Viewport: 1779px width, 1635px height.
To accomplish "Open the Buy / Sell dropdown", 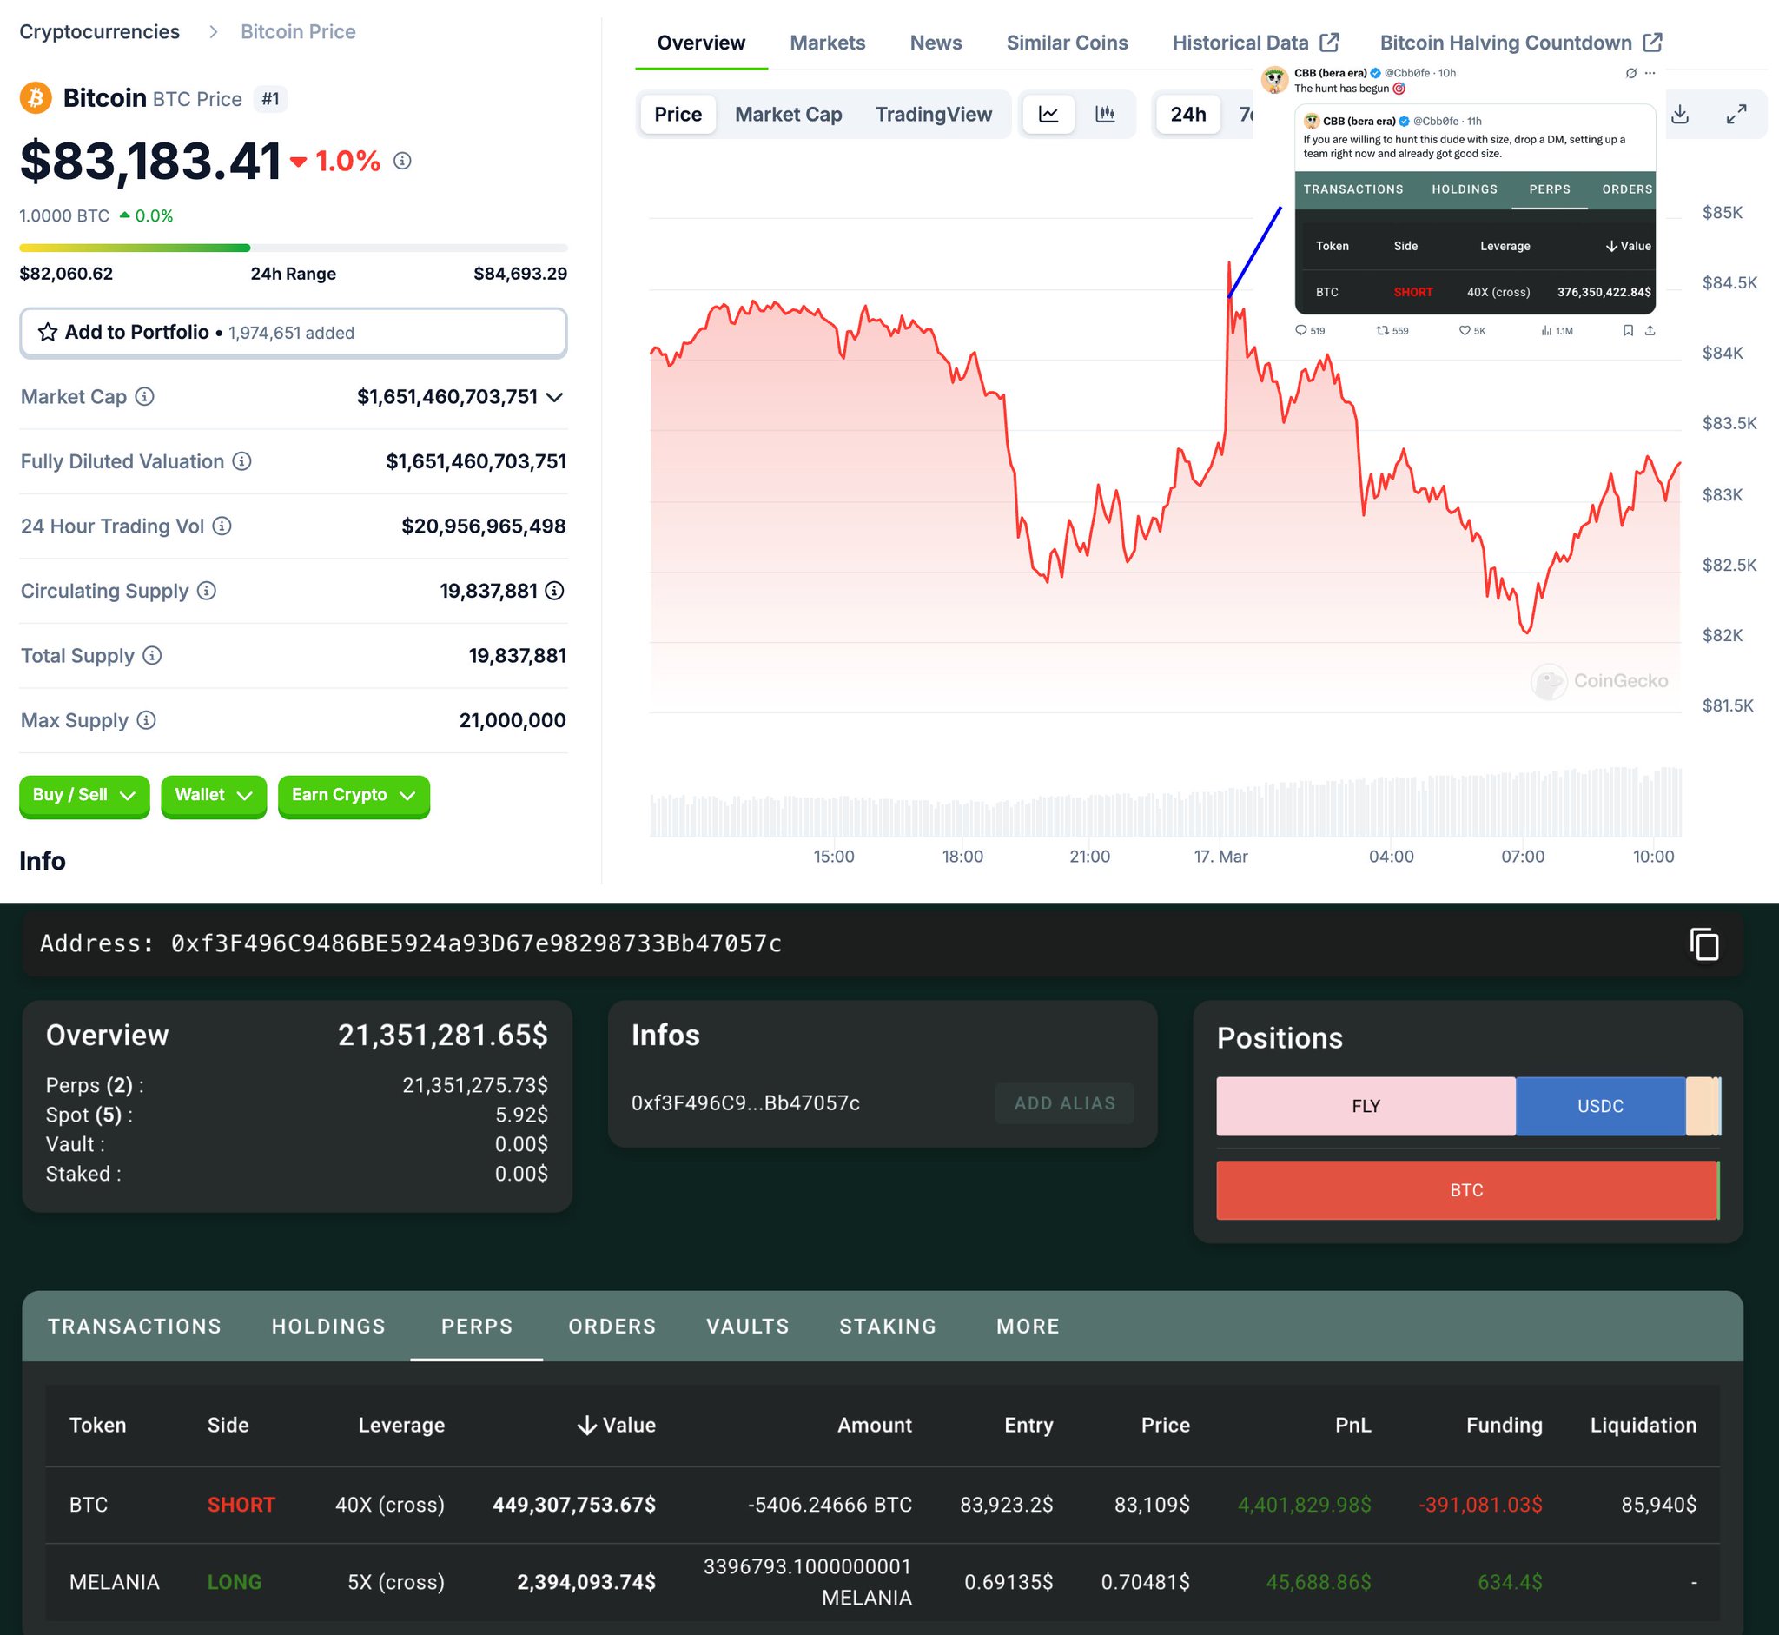I will click(84, 796).
